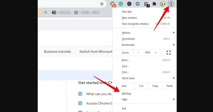Image resolution: width=213 pixels, height=112 pixels.
Task: Open the KS bookmark folder
Action: tap(43, 13)
